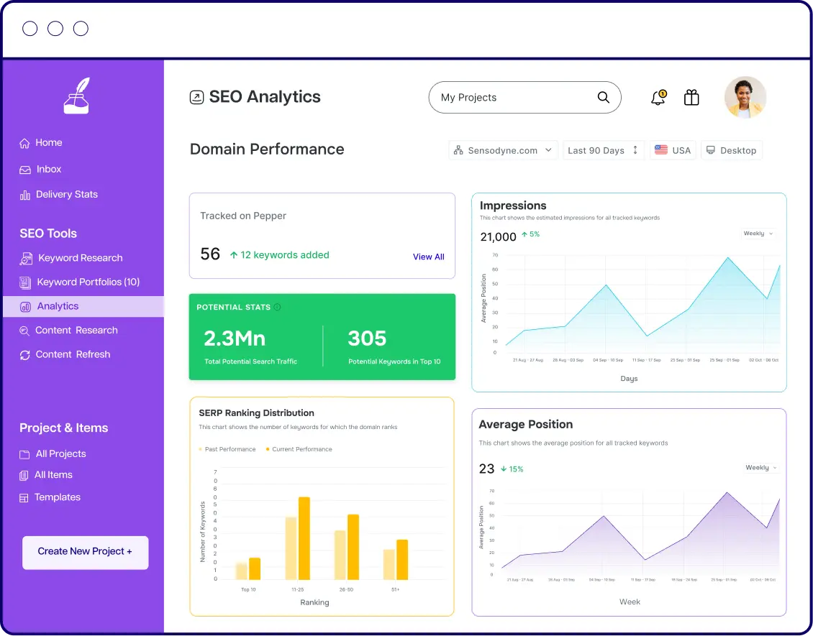Go to Home in sidebar

point(49,143)
